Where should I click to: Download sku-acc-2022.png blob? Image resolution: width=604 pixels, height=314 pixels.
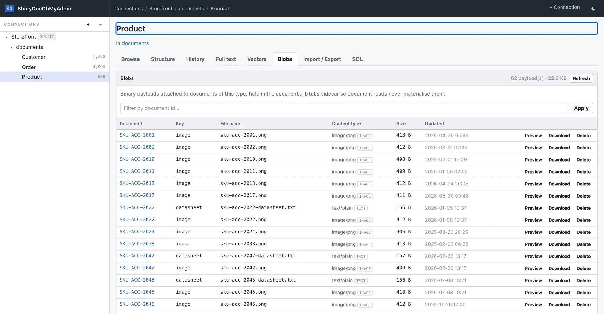559,220
